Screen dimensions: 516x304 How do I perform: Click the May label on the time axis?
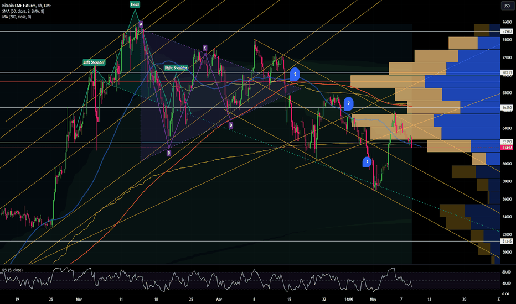click(373, 300)
